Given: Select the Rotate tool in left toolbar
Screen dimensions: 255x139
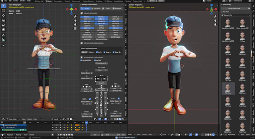Looking at the screenshot, I should tap(3, 21).
